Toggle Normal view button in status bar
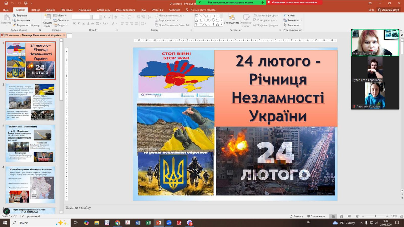The width and height of the screenshot is (404, 227). (x=333, y=216)
